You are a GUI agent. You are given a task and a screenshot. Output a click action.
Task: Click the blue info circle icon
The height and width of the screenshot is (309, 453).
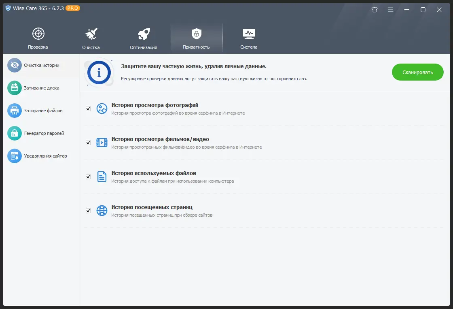pos(99,72)
